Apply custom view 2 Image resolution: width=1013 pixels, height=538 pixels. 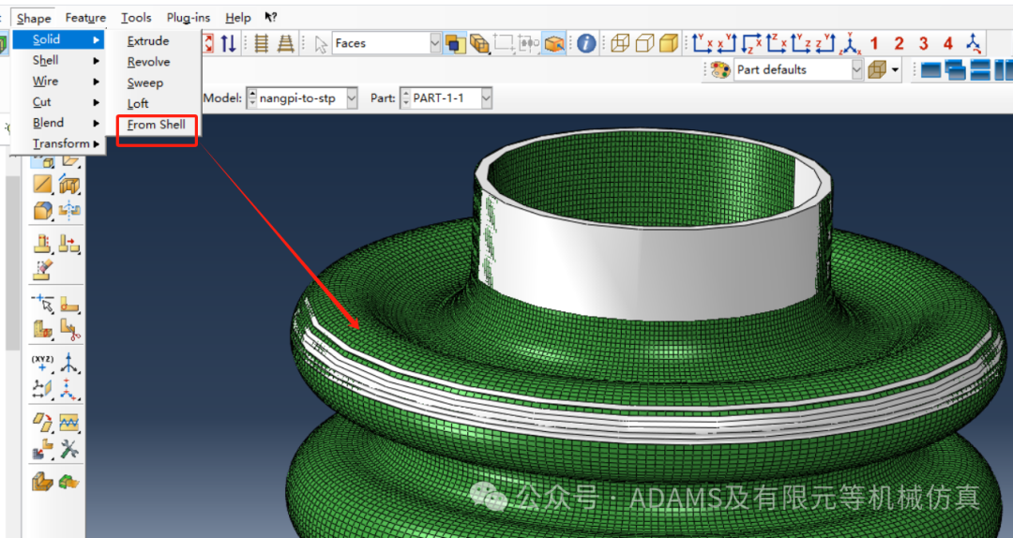pos(899,43)
